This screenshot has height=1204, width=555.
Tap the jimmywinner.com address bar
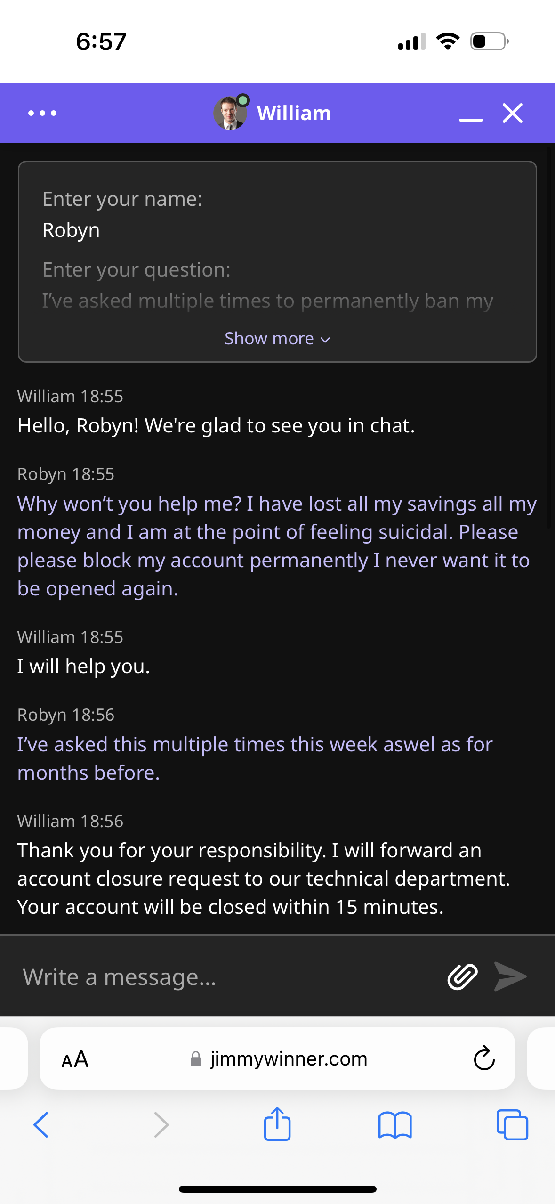click(278, 1058)
